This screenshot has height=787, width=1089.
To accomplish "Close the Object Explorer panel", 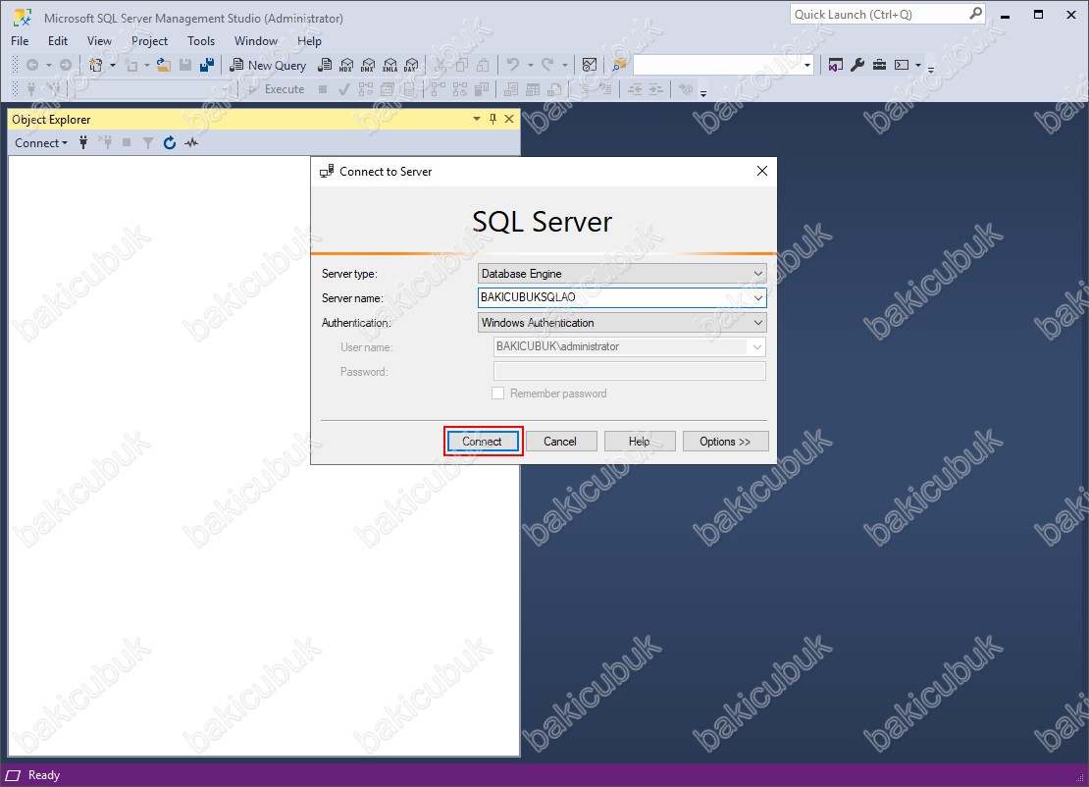I will (x=509, y=119).
